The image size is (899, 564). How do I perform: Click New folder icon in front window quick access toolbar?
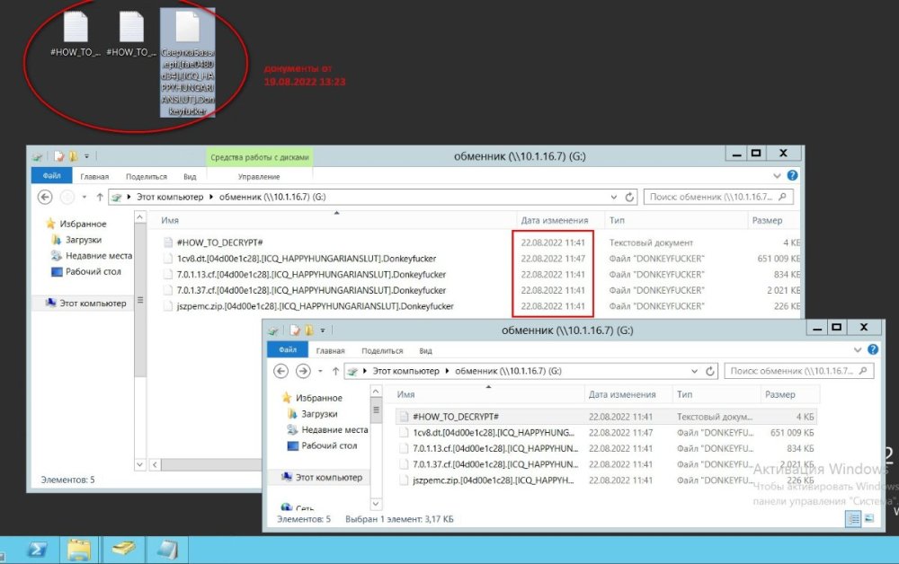coord(309,330)
